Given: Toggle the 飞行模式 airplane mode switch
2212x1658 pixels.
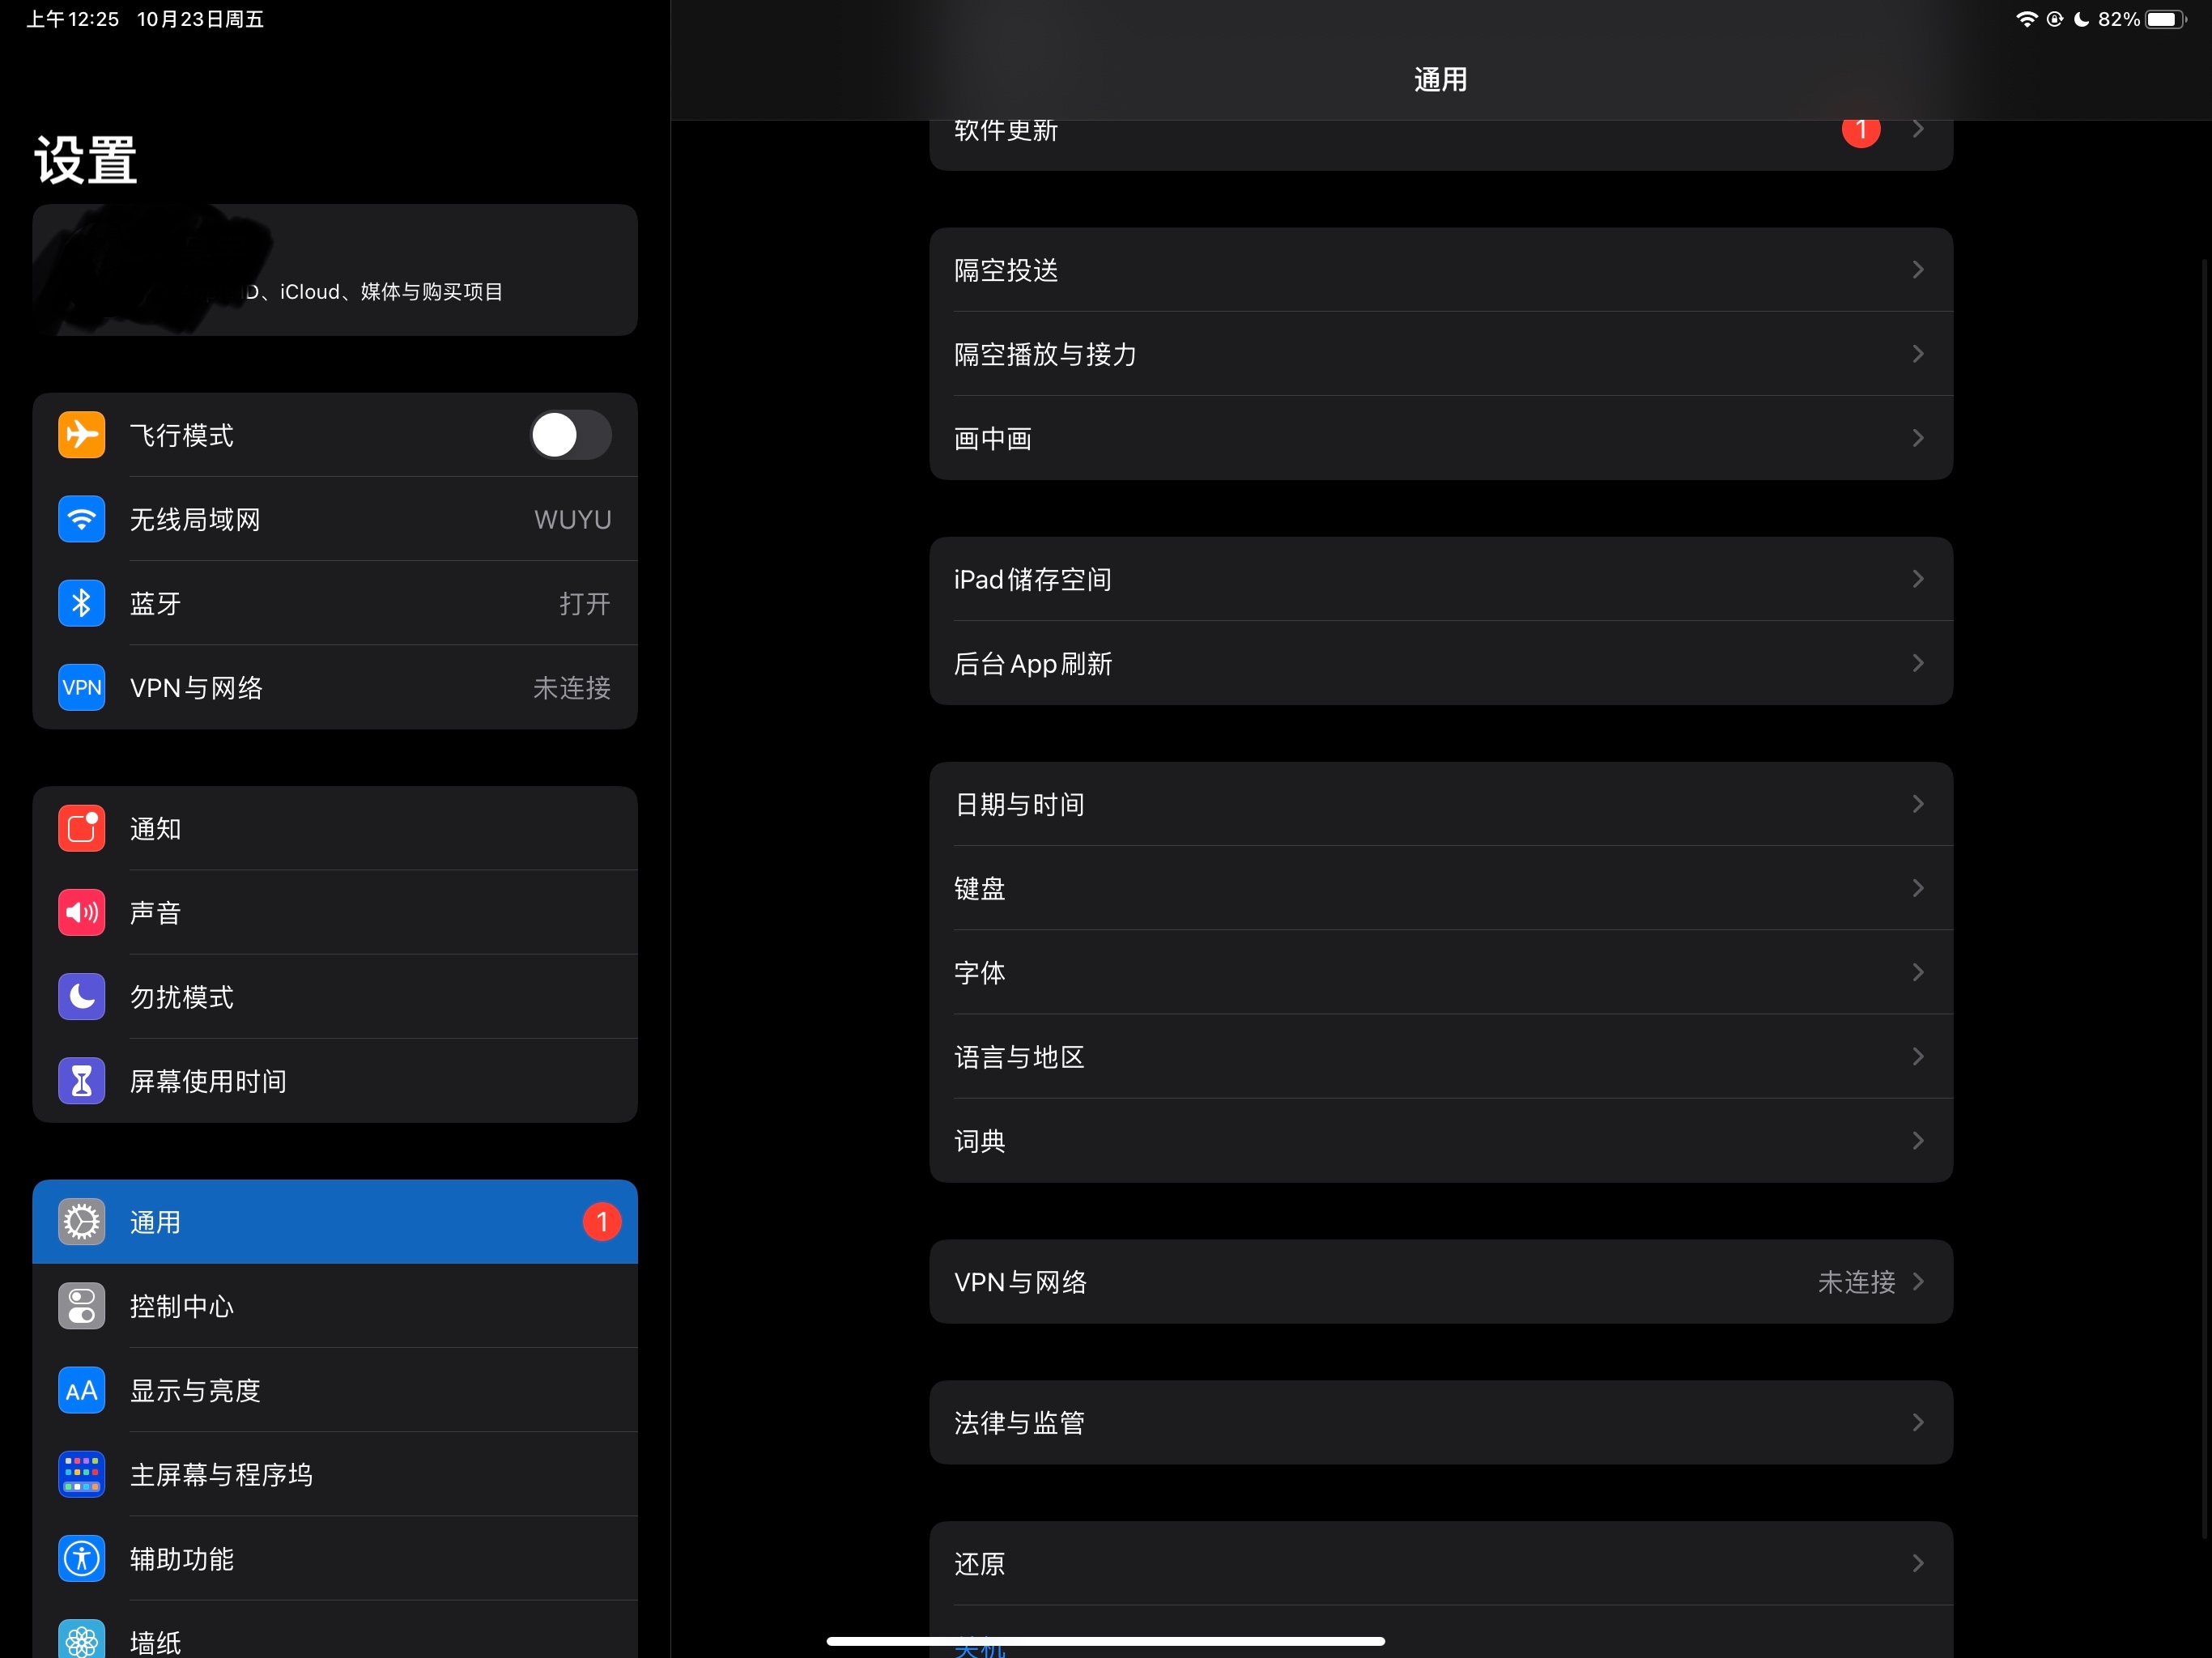Looking at the screenshot, I should coord(570,435).
